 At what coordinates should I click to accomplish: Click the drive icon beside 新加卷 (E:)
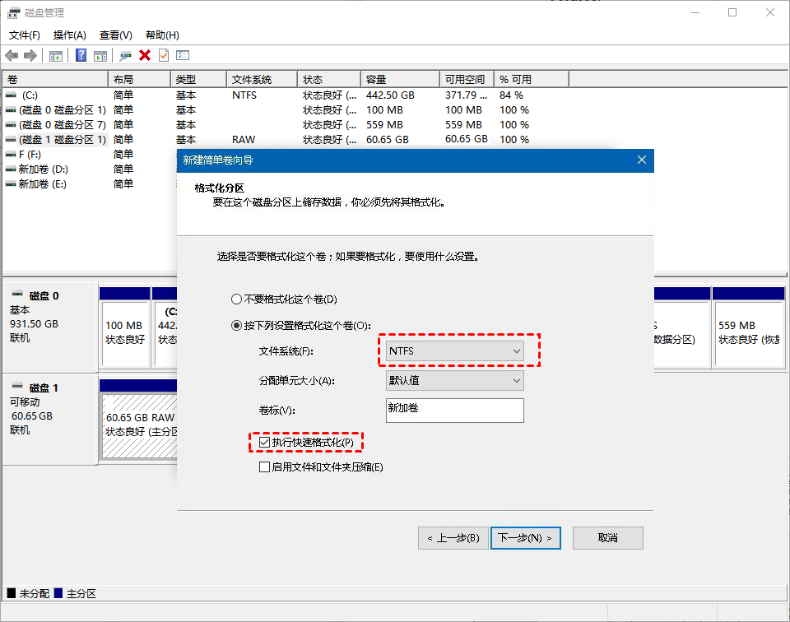click(x=11, y=184)
